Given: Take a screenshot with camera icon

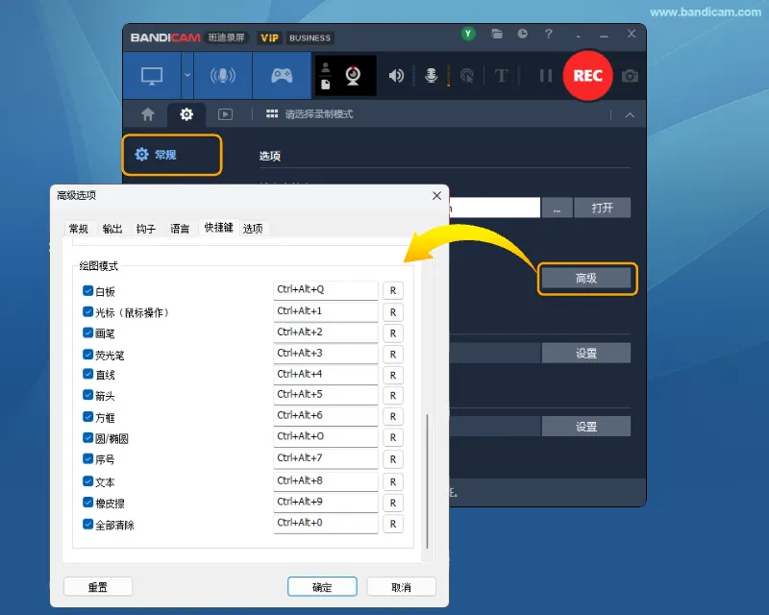Looking at the screenshot, I should click(x=630, y=76).
